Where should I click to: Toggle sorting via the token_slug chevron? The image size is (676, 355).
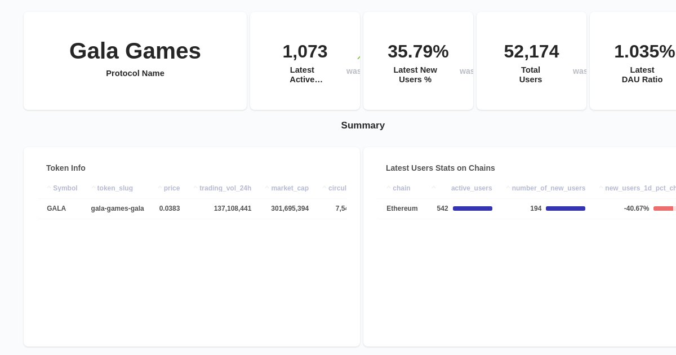[x=93, y=188]
